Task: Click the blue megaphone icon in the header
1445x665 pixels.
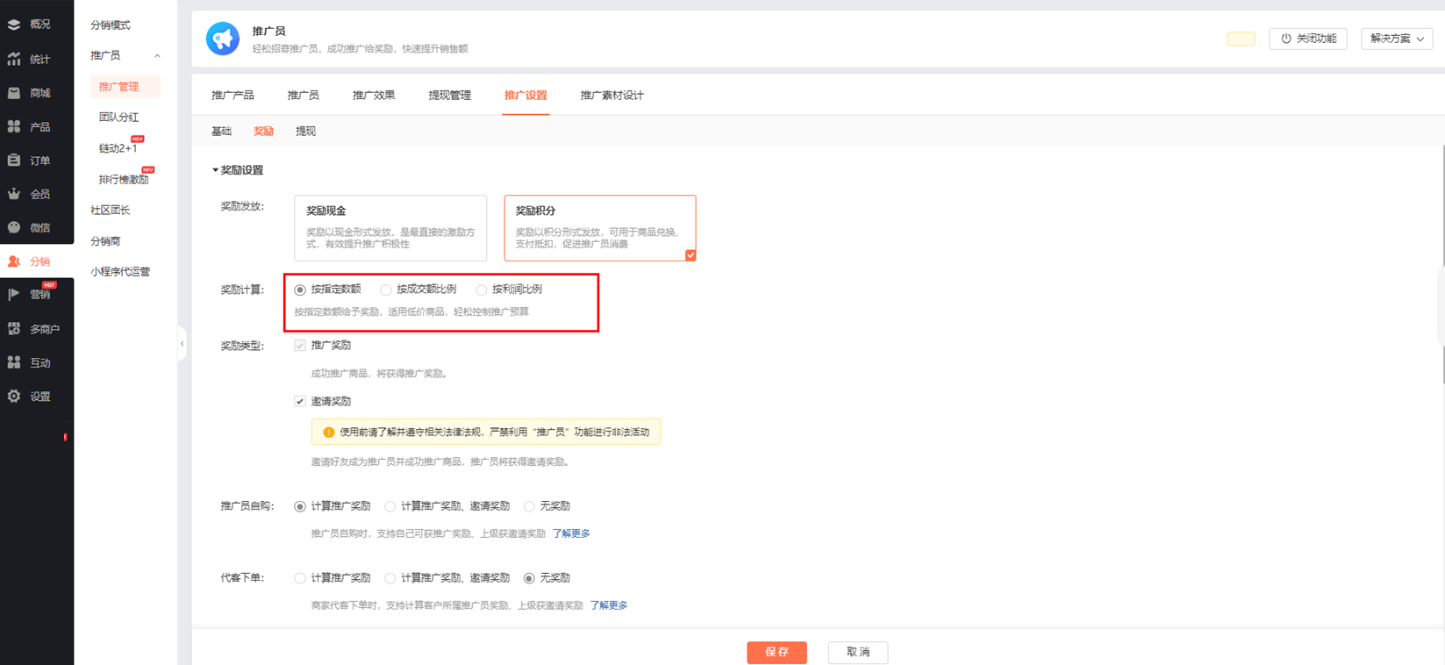Action: point(223,39)
